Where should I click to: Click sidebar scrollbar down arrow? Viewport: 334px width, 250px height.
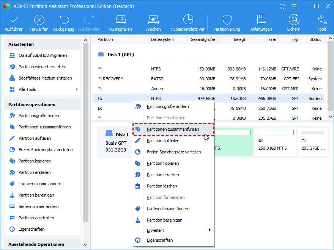(85, 245)
